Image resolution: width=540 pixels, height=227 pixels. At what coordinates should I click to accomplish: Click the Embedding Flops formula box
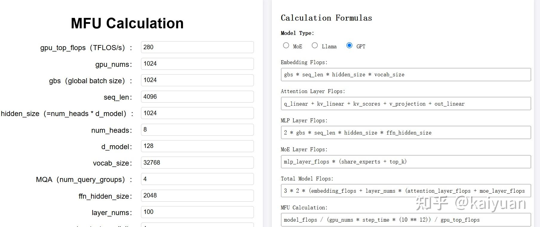406,75
